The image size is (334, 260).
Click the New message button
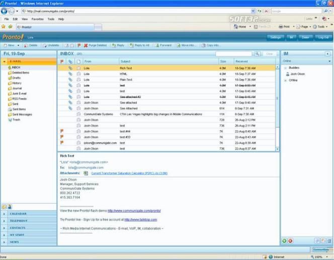tap(9, 45)
